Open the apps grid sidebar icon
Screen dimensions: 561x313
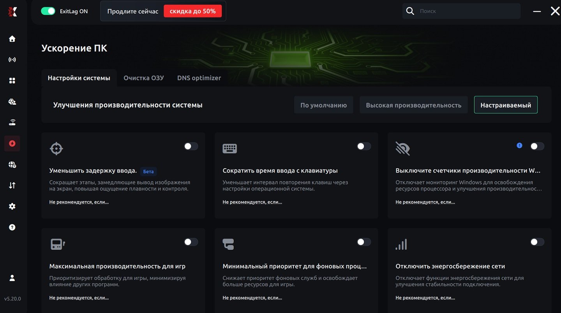pyautogui.click(x=12, y=80)
